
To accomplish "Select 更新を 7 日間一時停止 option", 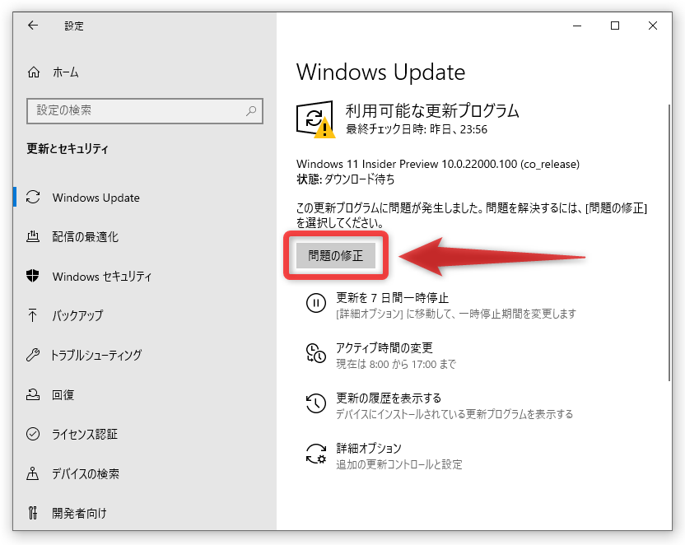I will [x=392, y=298].
